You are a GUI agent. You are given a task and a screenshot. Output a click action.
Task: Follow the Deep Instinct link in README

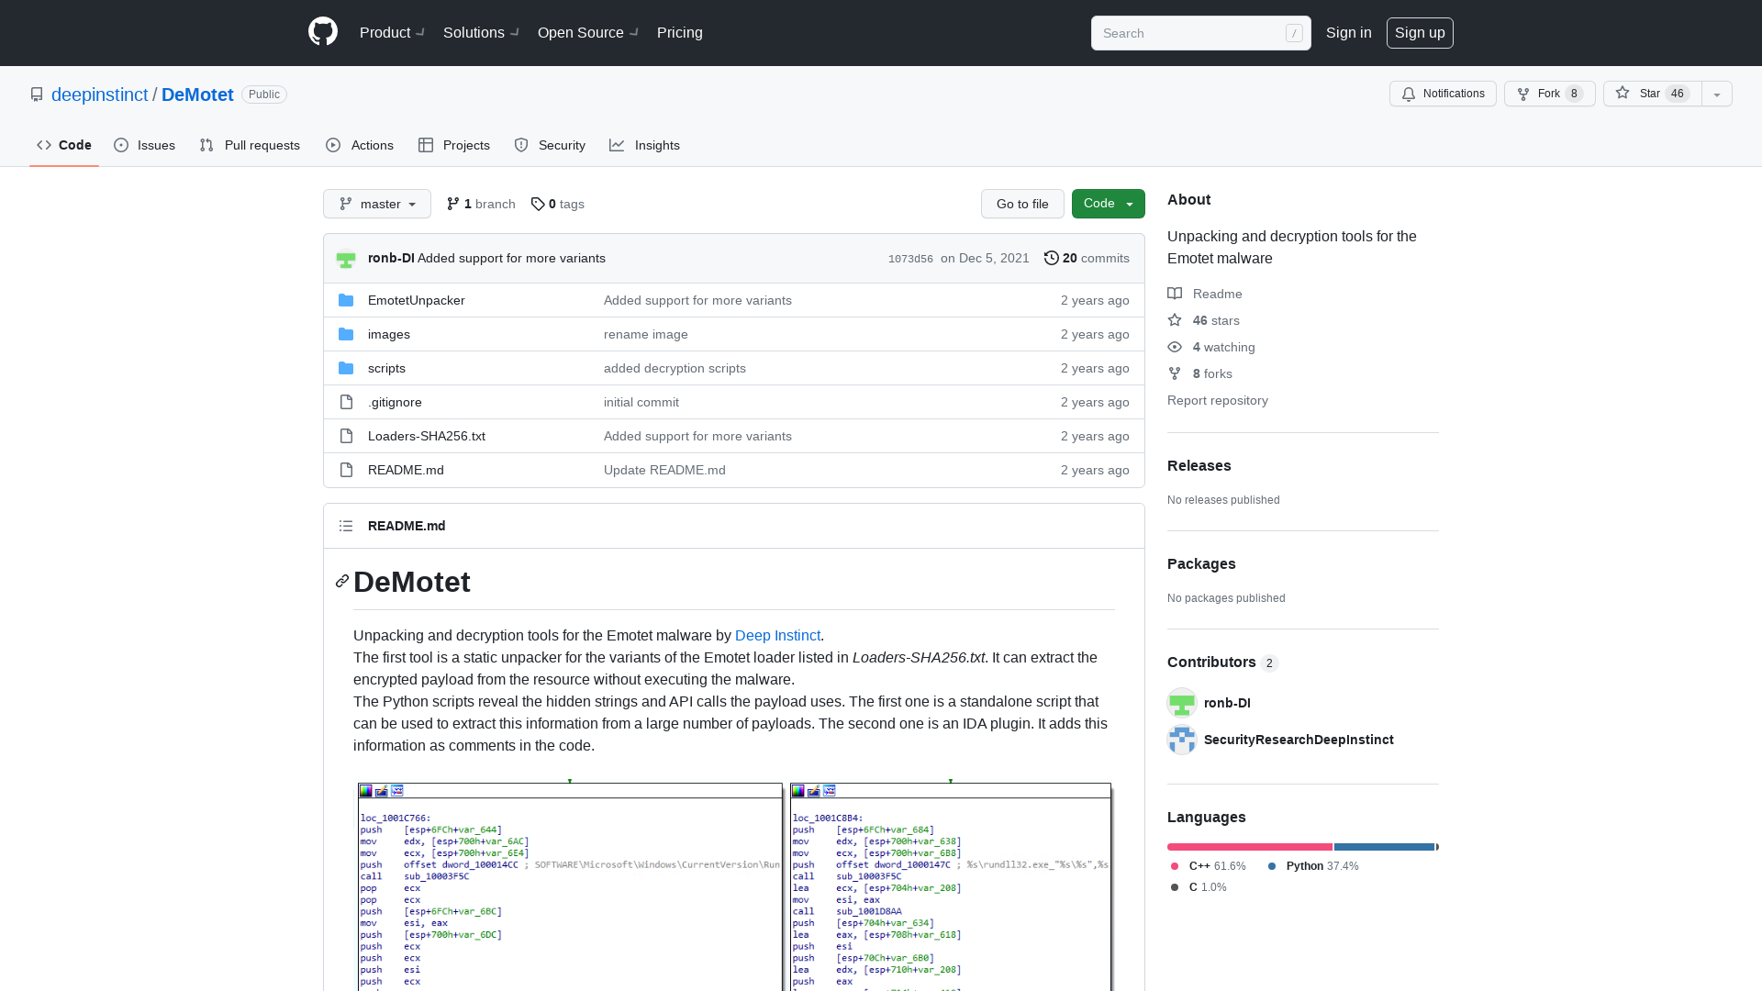(x=777, y=636)
